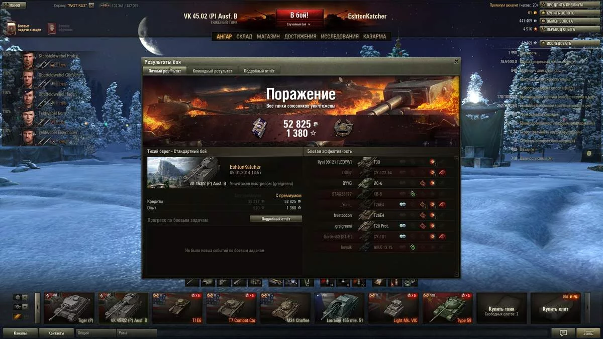Select Type 59 tank in carousel
Screen dimensions: 603x339
(447, 308)
